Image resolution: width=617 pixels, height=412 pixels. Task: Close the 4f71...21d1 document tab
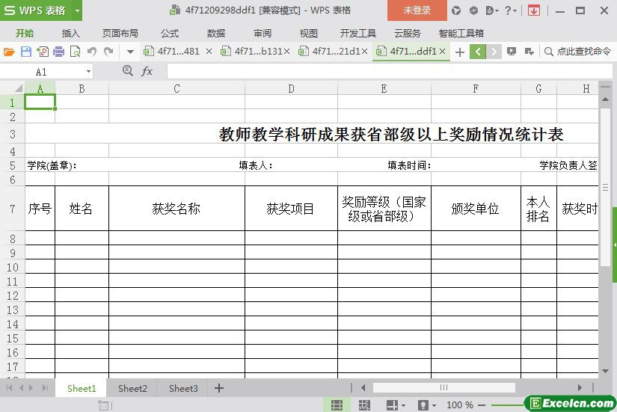365,51
